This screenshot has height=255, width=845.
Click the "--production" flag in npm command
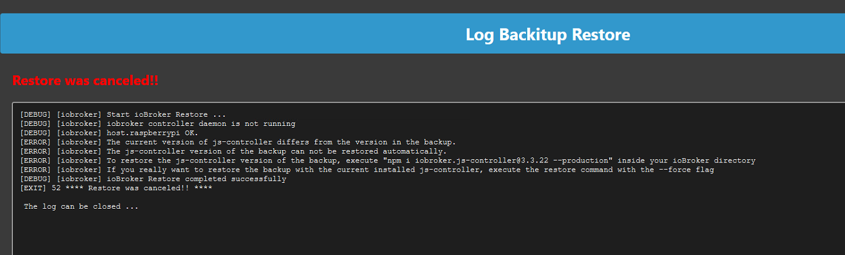[580, 161]
